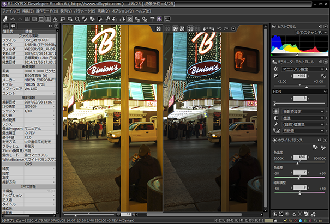The image size is (330, 224).
Task: Rotate image left 90 degrees
Action: pos(115,20)
